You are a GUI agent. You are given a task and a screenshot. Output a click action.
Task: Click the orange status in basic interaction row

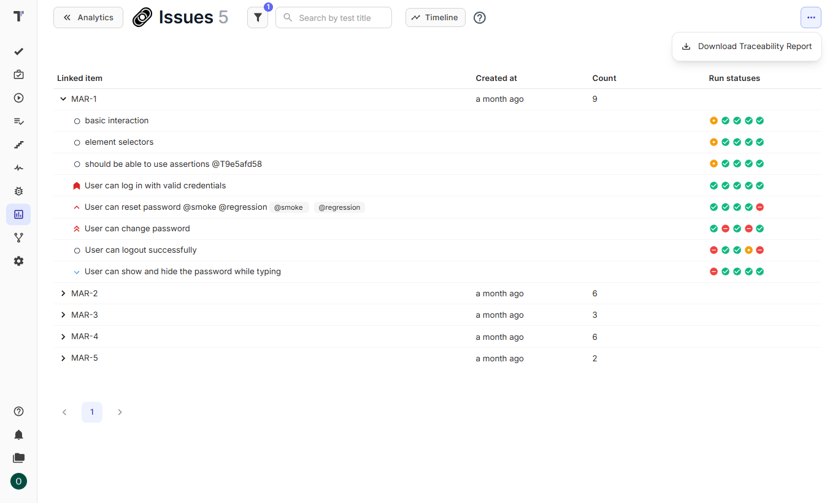(713, 121)
